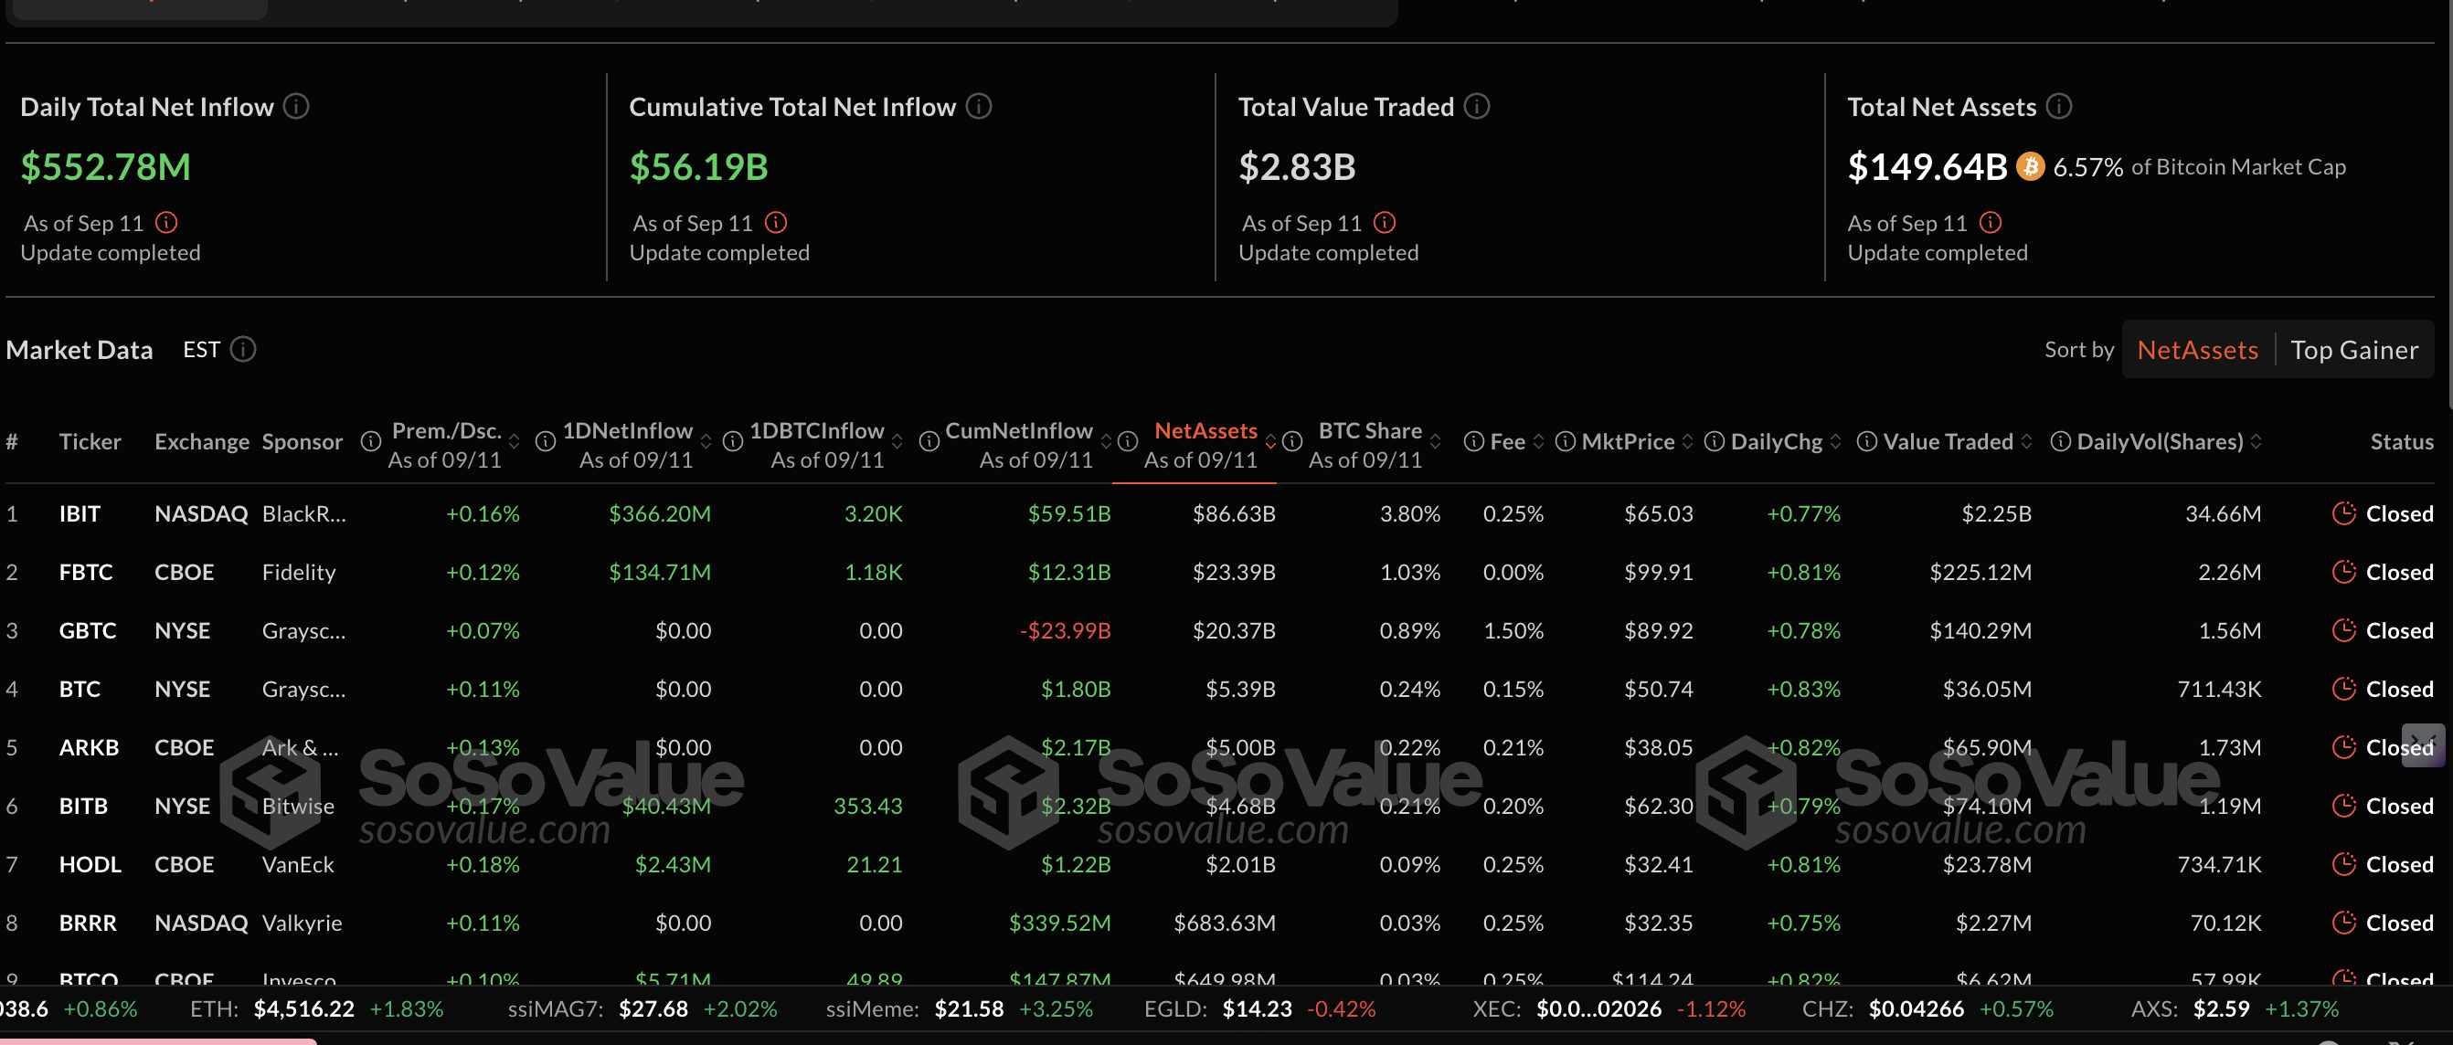Switch sorting to Top Gainer
This screenshot has height=1045, width=2453.
click(2357, 349)
